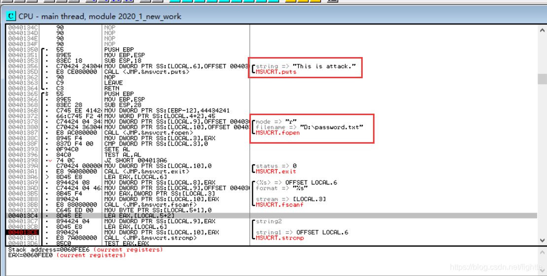Select the MSVCRT.fopen comment
This screenshot has width=547, height=276.
277,133
